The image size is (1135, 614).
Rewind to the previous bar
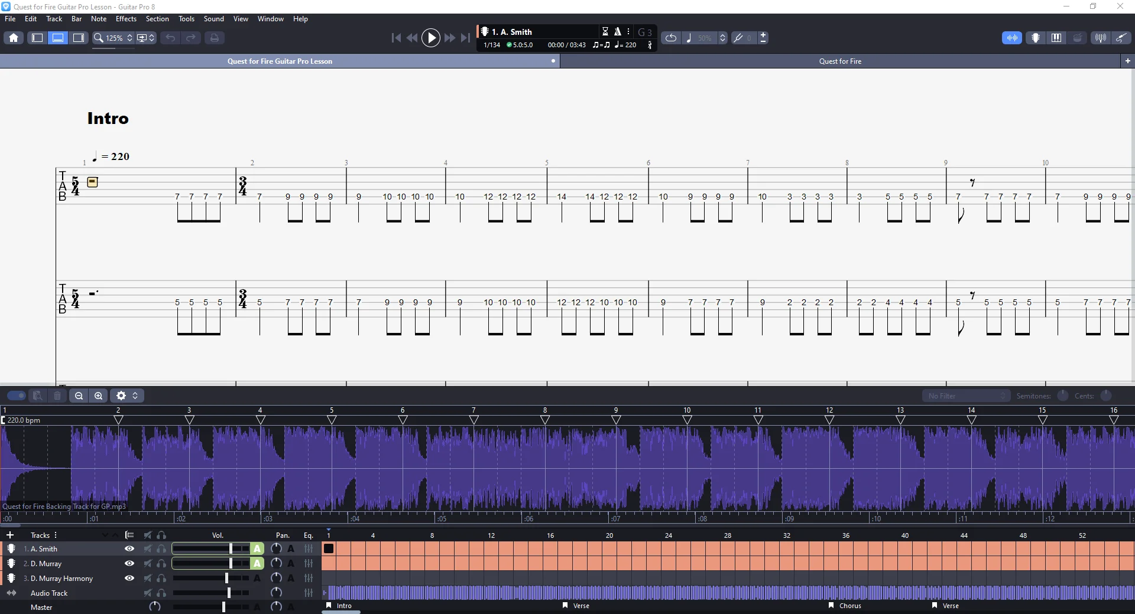(412, 38)
